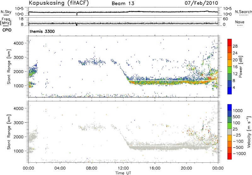Click the "Beam 13" label
The width and height of the screenshot is (252, 175).
pos(123,3)
